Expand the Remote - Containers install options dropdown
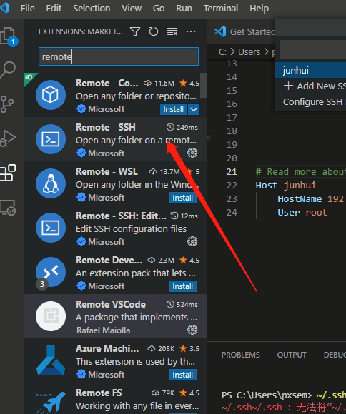Screen dimensions: 346x414 coord(194,109)
